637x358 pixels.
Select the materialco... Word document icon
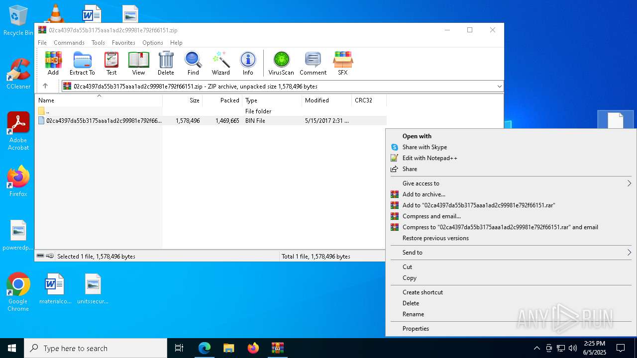55,289
